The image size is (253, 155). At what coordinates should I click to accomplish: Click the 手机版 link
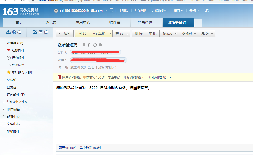pyautogui.click(x=124, y=11)
